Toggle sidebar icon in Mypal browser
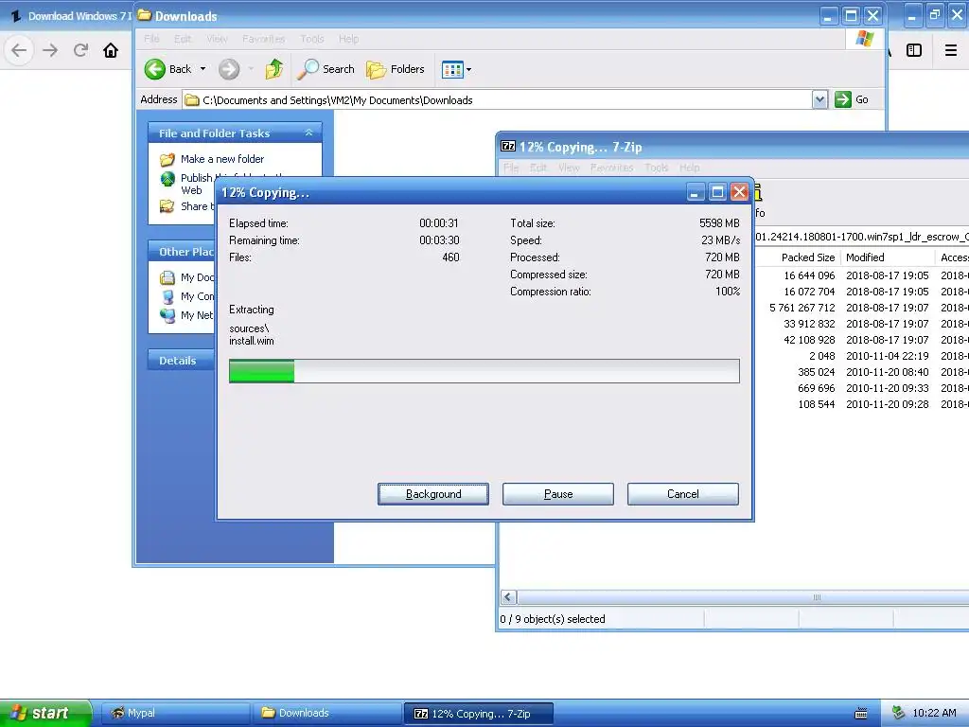 point(914,50)
